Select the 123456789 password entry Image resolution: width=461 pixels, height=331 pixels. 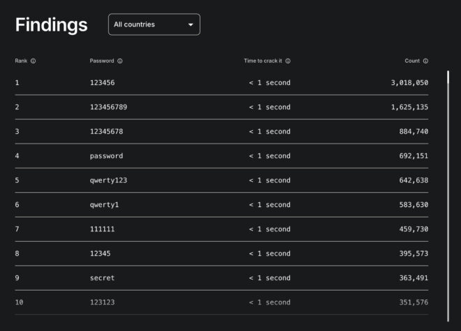108,107
